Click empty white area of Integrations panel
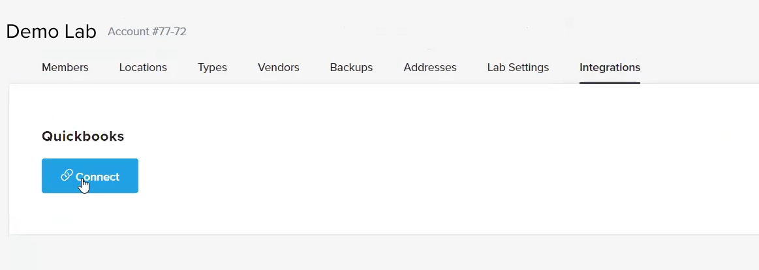Viewport: 759px width, 270px height. pos(436,160)
